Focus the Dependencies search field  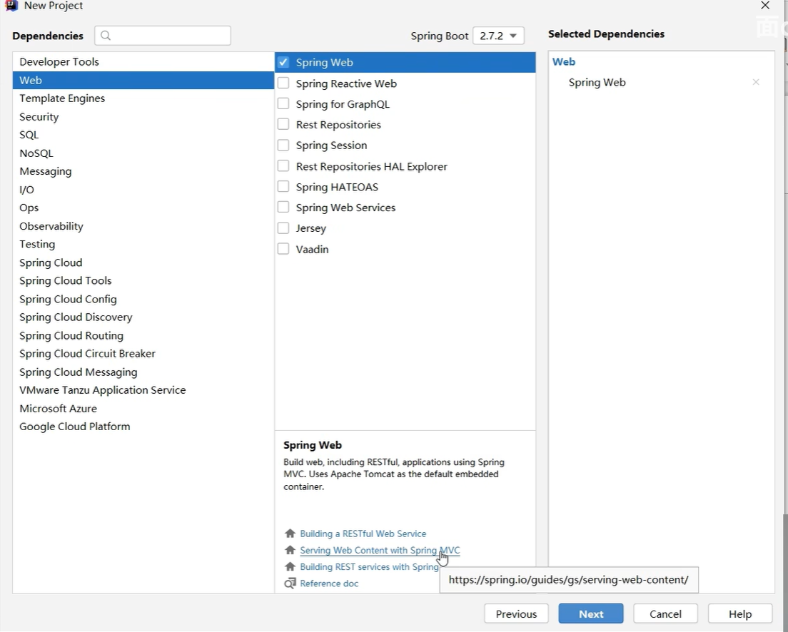tap(163, 36)
